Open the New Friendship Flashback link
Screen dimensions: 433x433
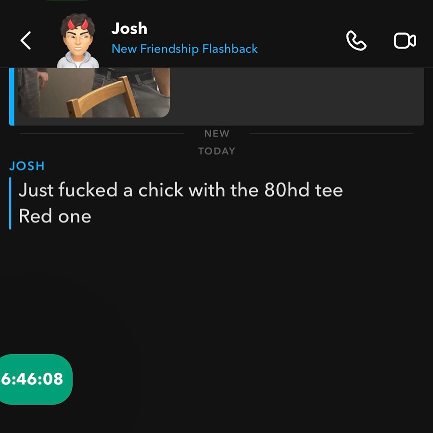pyautogui.click(x=184, y=49)
